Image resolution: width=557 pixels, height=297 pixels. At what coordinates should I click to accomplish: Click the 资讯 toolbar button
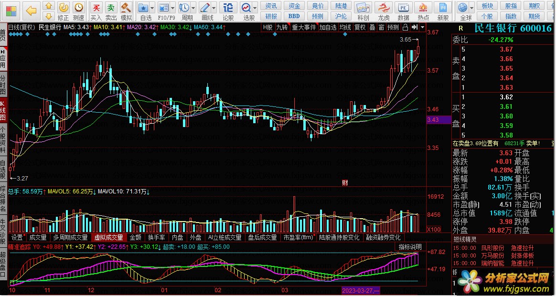pos(271,6)
